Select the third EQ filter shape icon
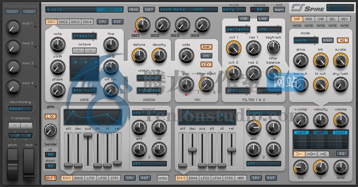Screen dimensions: 358x187 (323, 154)
